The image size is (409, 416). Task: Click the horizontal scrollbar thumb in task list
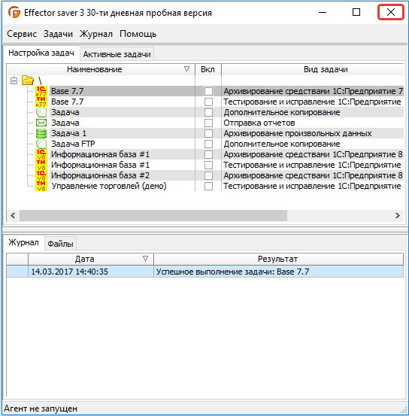click(x=153, y=215)
